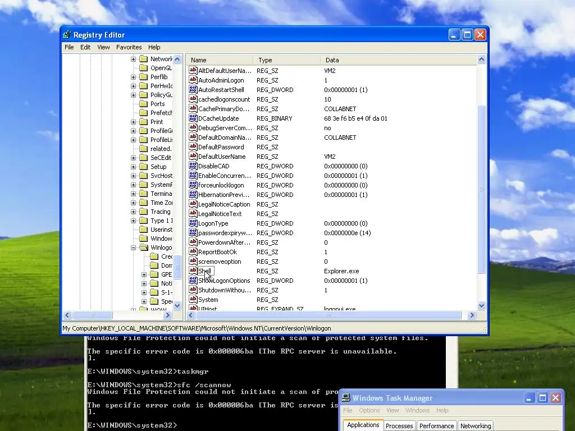The width and height of the screenshot is (575, 431).
Task: Expand the Tracing registry key
Action: tap(134, 212)
